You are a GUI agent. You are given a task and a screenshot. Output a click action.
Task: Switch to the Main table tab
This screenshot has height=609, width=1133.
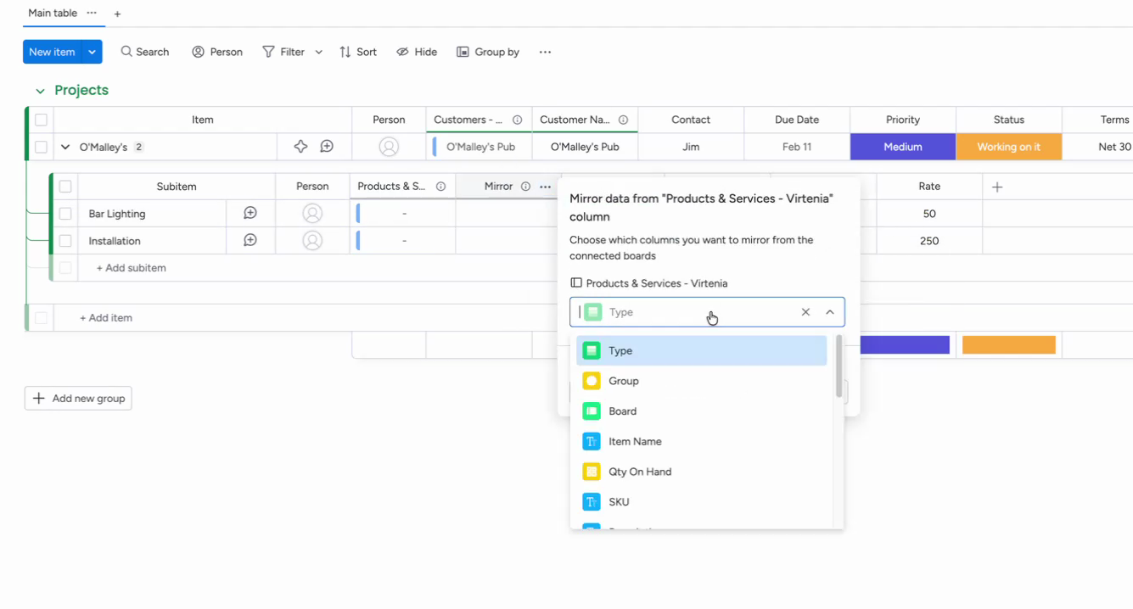pyautogui.click(x=51, y=13)
